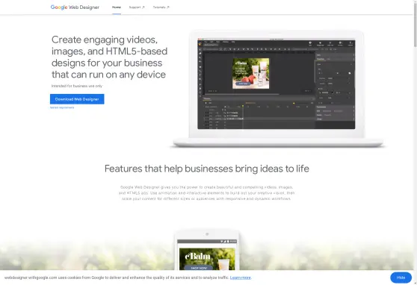Open the Support navigation link
Viewport: 417px width, 285px height.
[x=135, y=7]
